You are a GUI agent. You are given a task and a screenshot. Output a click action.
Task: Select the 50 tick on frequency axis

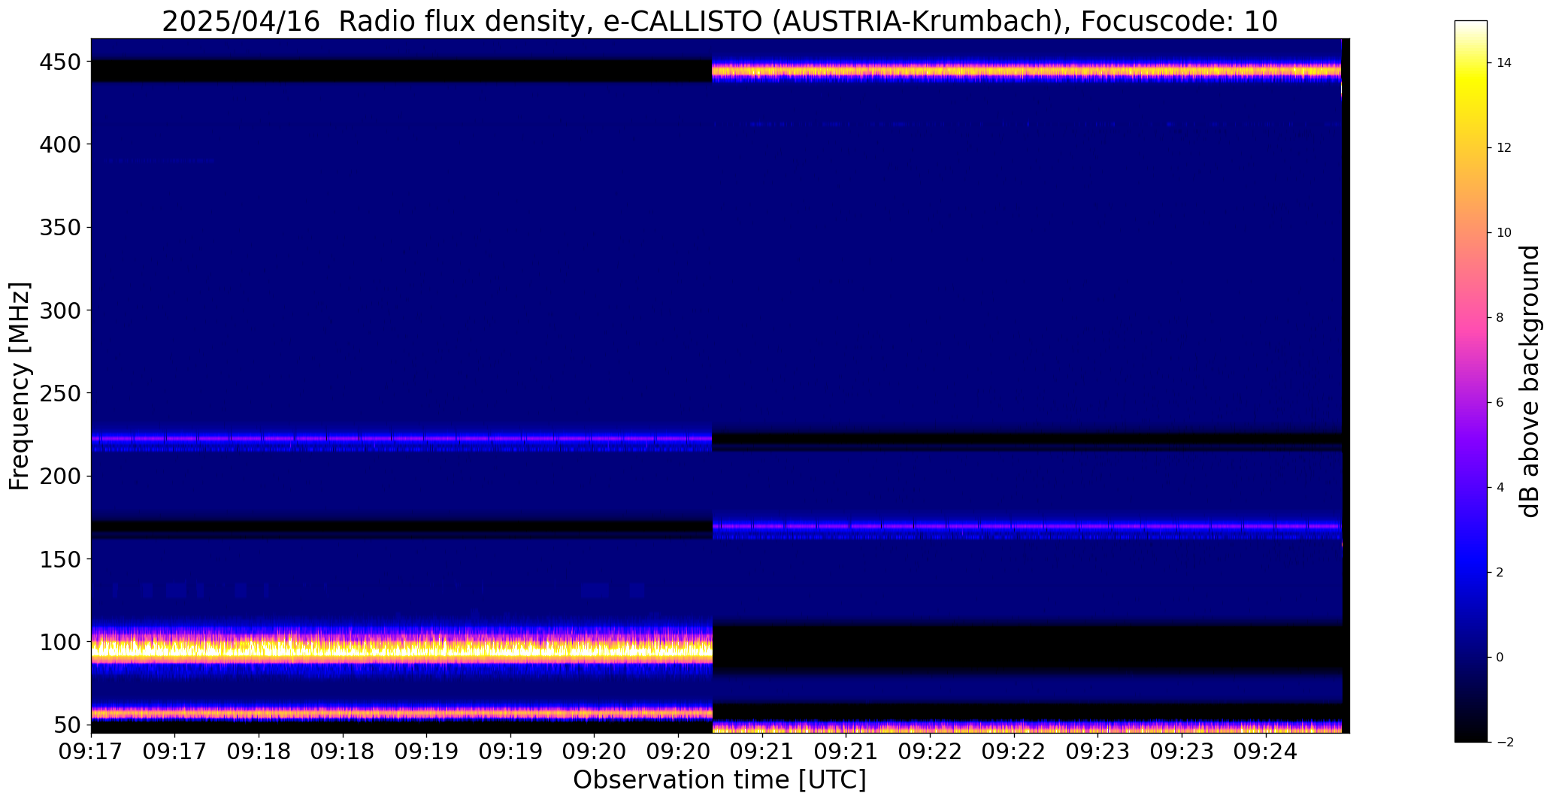pos(67,725)
